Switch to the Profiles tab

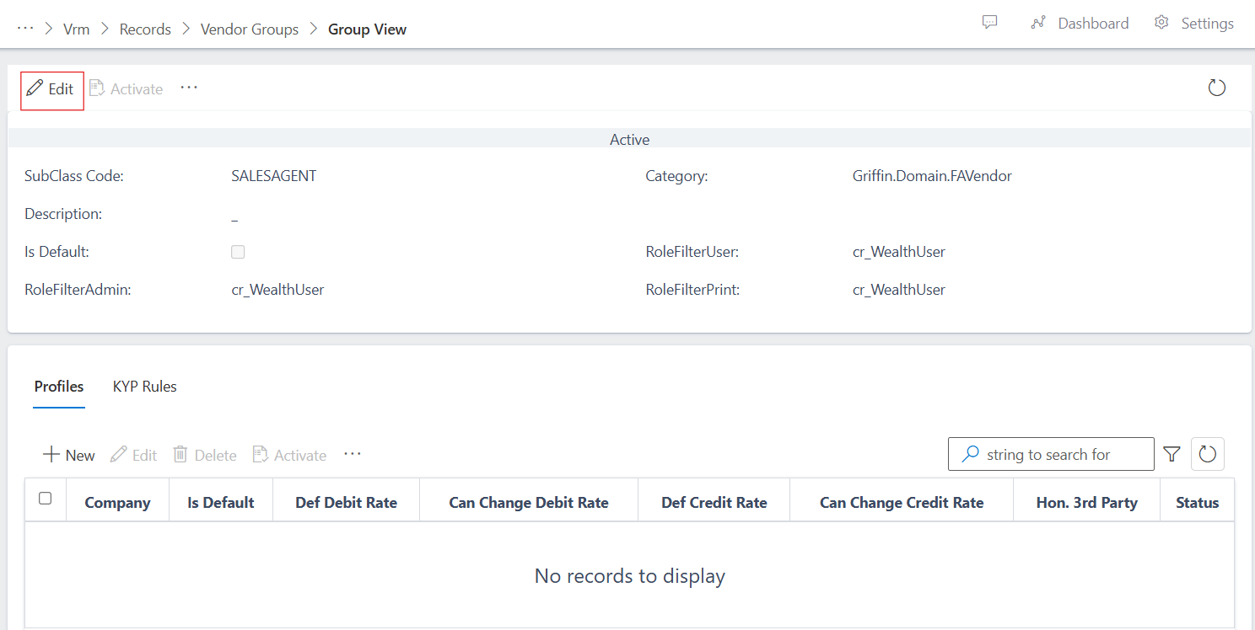coord(59,387)
